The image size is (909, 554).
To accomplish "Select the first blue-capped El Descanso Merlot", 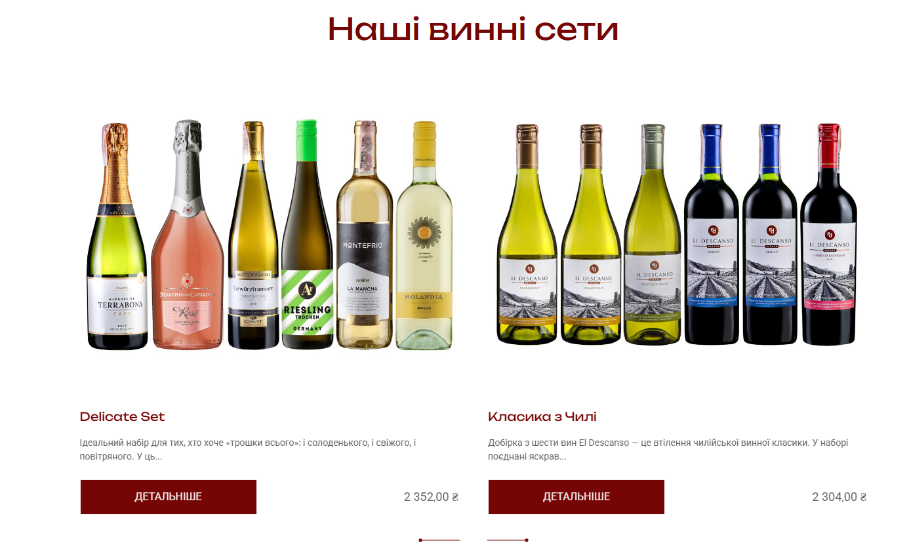I will point(712,234).
